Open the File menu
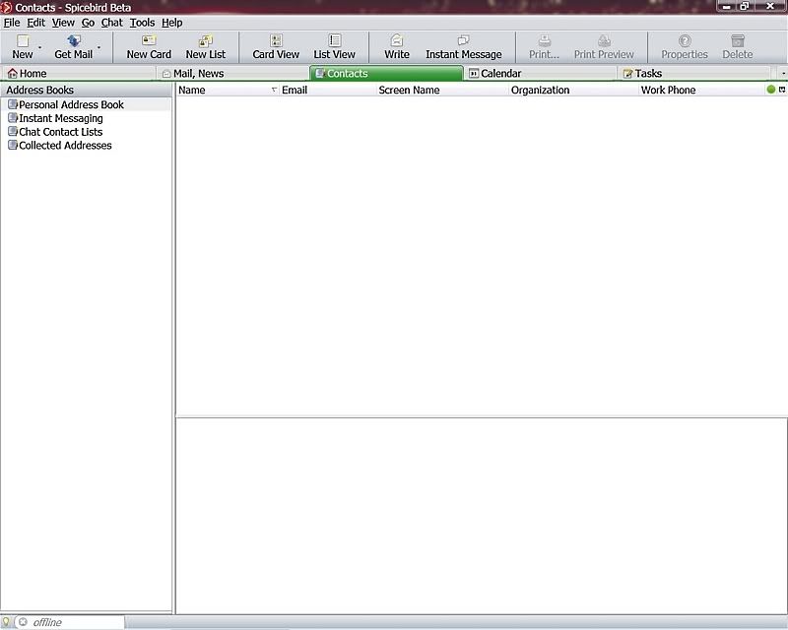 (x=12, y=23)
